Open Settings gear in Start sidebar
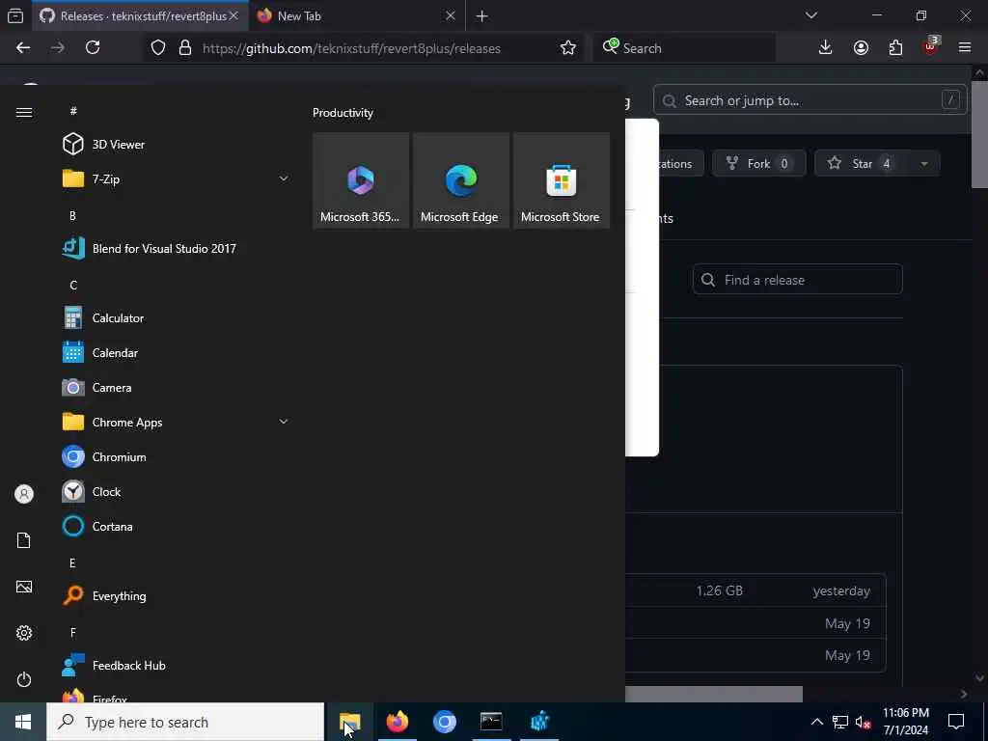 click(24, 633)
